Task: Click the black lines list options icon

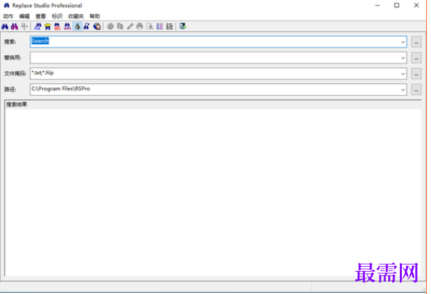Action: tap(170, 26)
